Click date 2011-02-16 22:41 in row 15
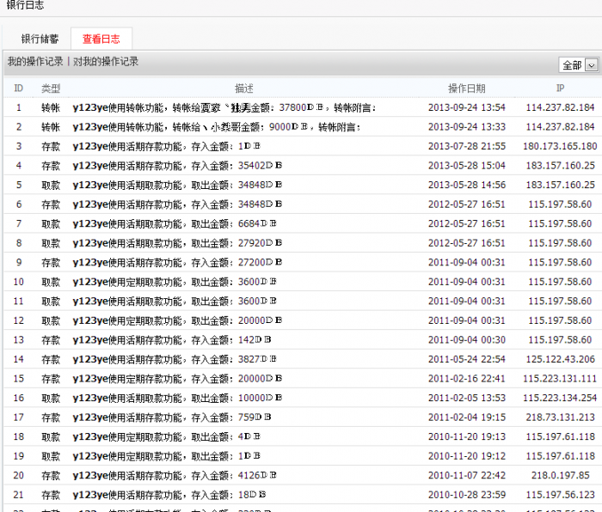This screenshot has height=512, width=602. 466,379
